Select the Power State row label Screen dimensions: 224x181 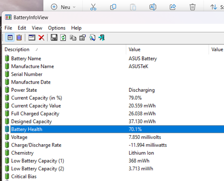tap(24, 90)
